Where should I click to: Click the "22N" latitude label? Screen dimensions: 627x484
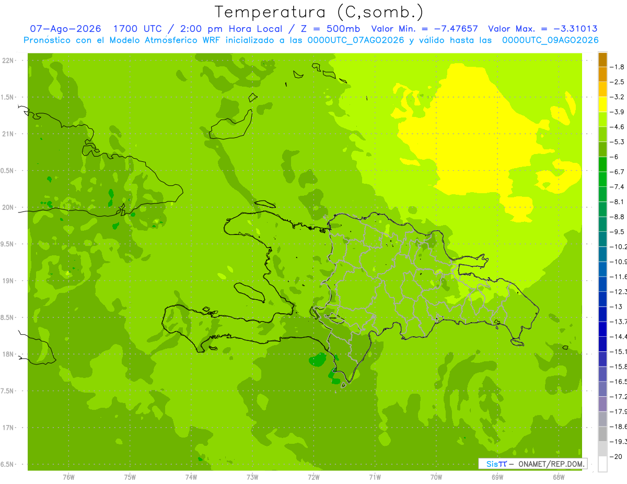point(8,61)
